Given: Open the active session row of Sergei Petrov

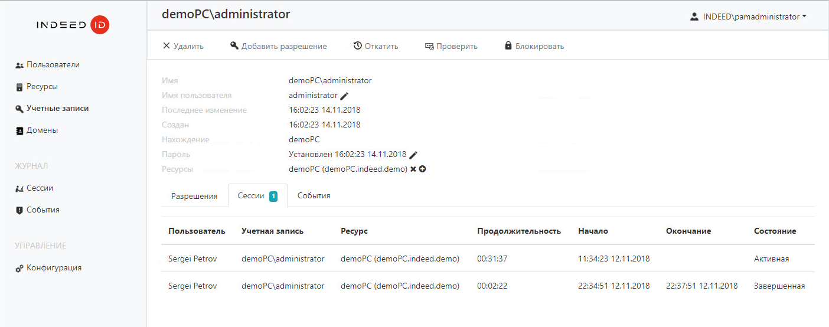Looking at the screenshot, I should coord(488,259).
